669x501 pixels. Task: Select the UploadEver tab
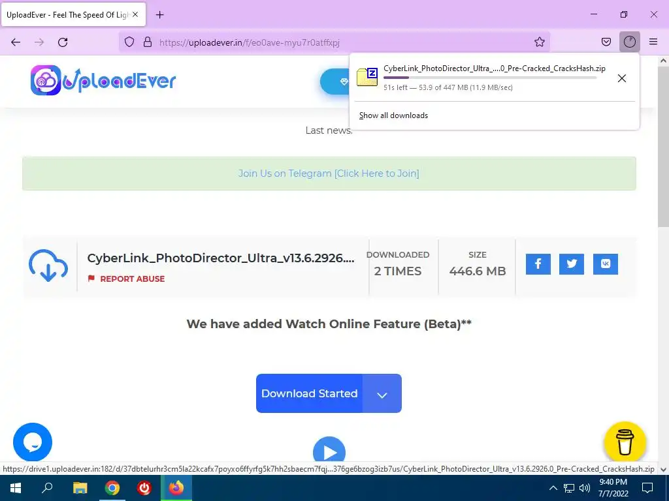coord(73,14)
